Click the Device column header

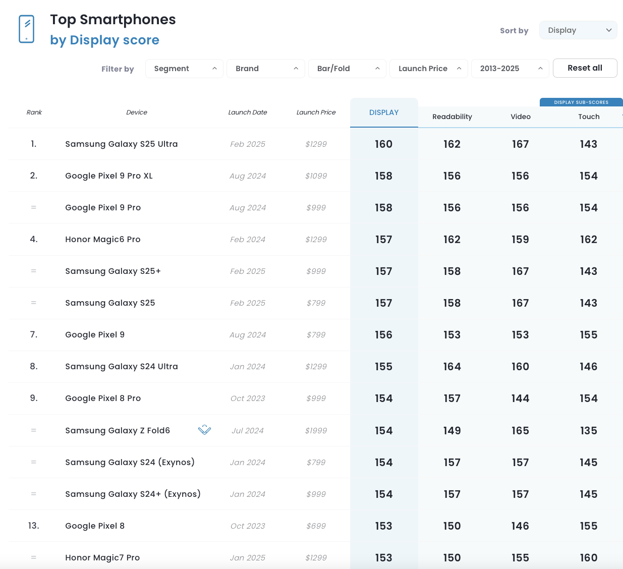[x=137, y=112]
